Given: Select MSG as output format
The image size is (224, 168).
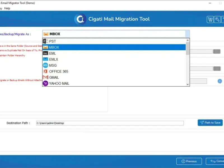Looking at the screenshot, I should click(114, 65).
